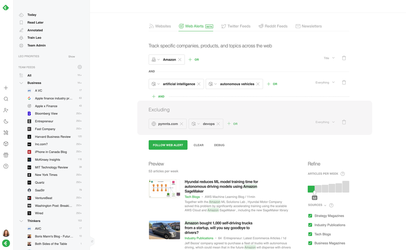Screen dimensions: 406x250
Task: Click the help question-mark icon
Action: [5, 166]
